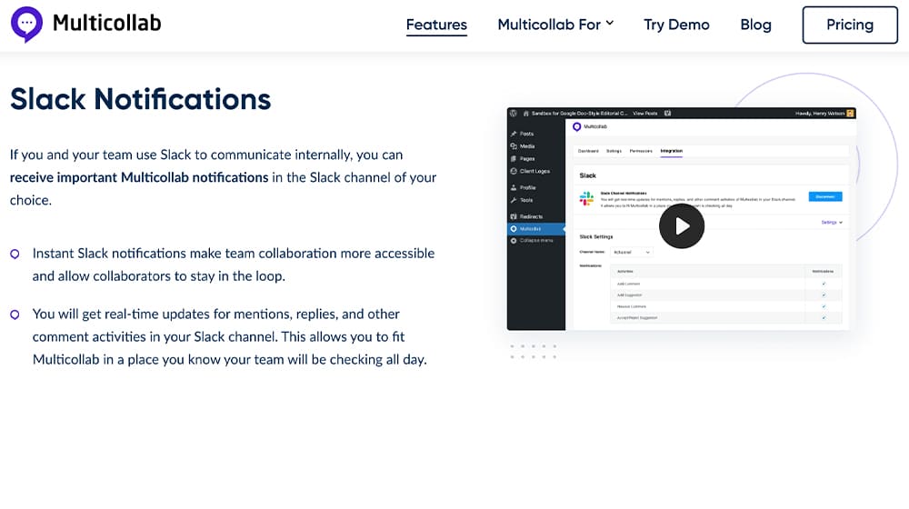Select the Integration tab in the preview
The width and height of the screenshot is (909, 509).
click(672, 151)
